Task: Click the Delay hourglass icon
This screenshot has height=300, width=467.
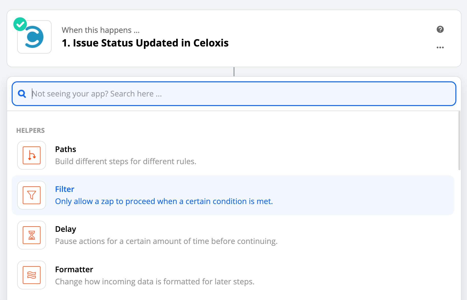Action: click(x=32, y=235)
